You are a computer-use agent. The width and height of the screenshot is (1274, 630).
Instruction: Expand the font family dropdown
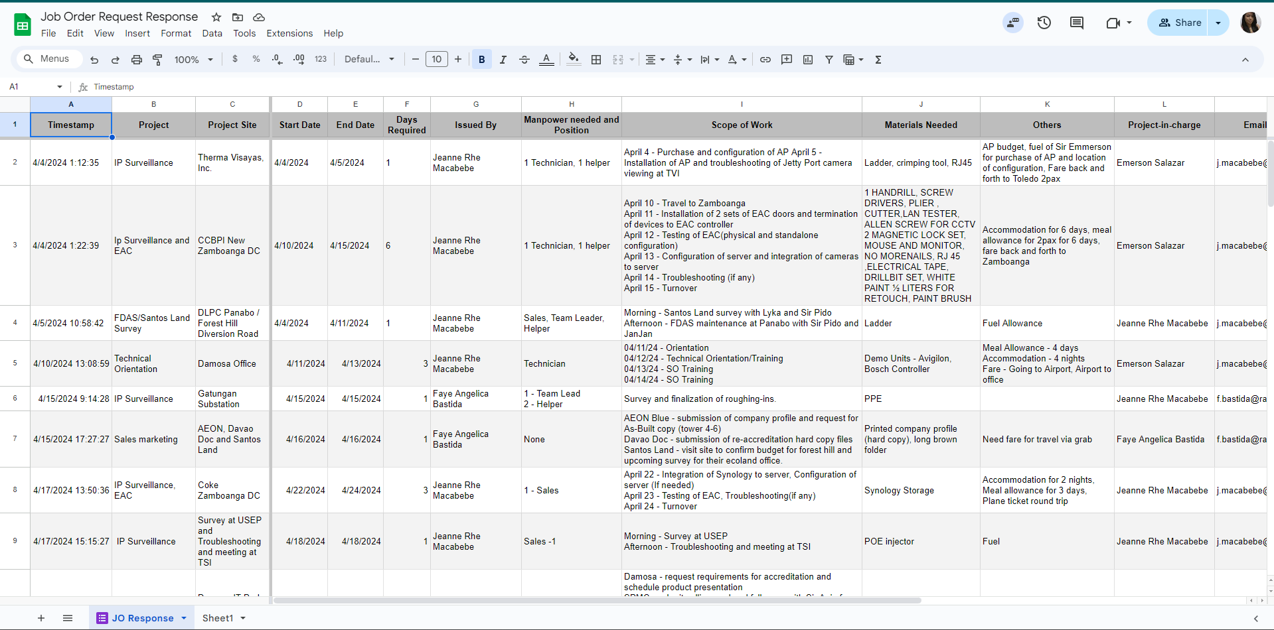tap(369, 60)
